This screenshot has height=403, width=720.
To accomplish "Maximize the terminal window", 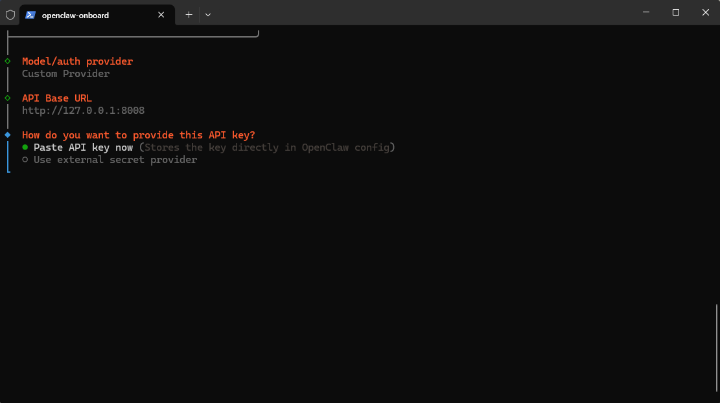I will tap(676, 12).
